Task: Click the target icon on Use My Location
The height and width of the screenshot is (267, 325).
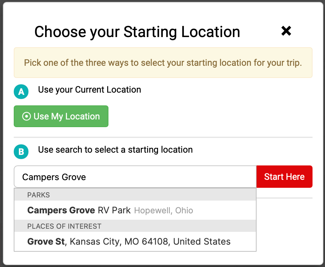Action: click(26, 116)
